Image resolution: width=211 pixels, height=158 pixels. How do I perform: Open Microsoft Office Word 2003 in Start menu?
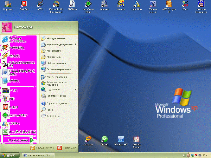click(19, 72)
